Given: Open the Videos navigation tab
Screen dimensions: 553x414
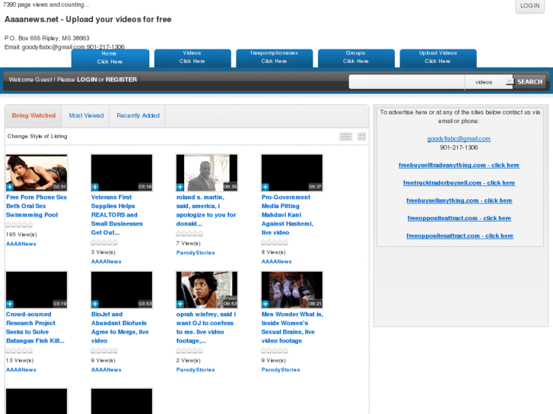Looking at the screenshot, I should 192,58.
